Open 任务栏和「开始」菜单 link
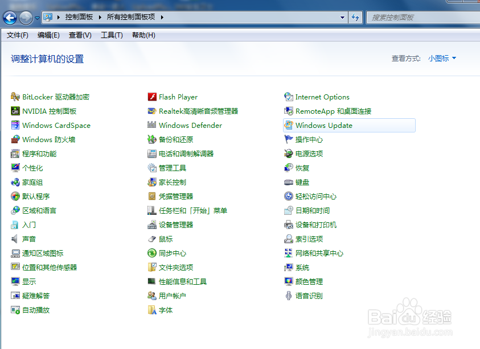Screen dimensions: 480x349 193,210
